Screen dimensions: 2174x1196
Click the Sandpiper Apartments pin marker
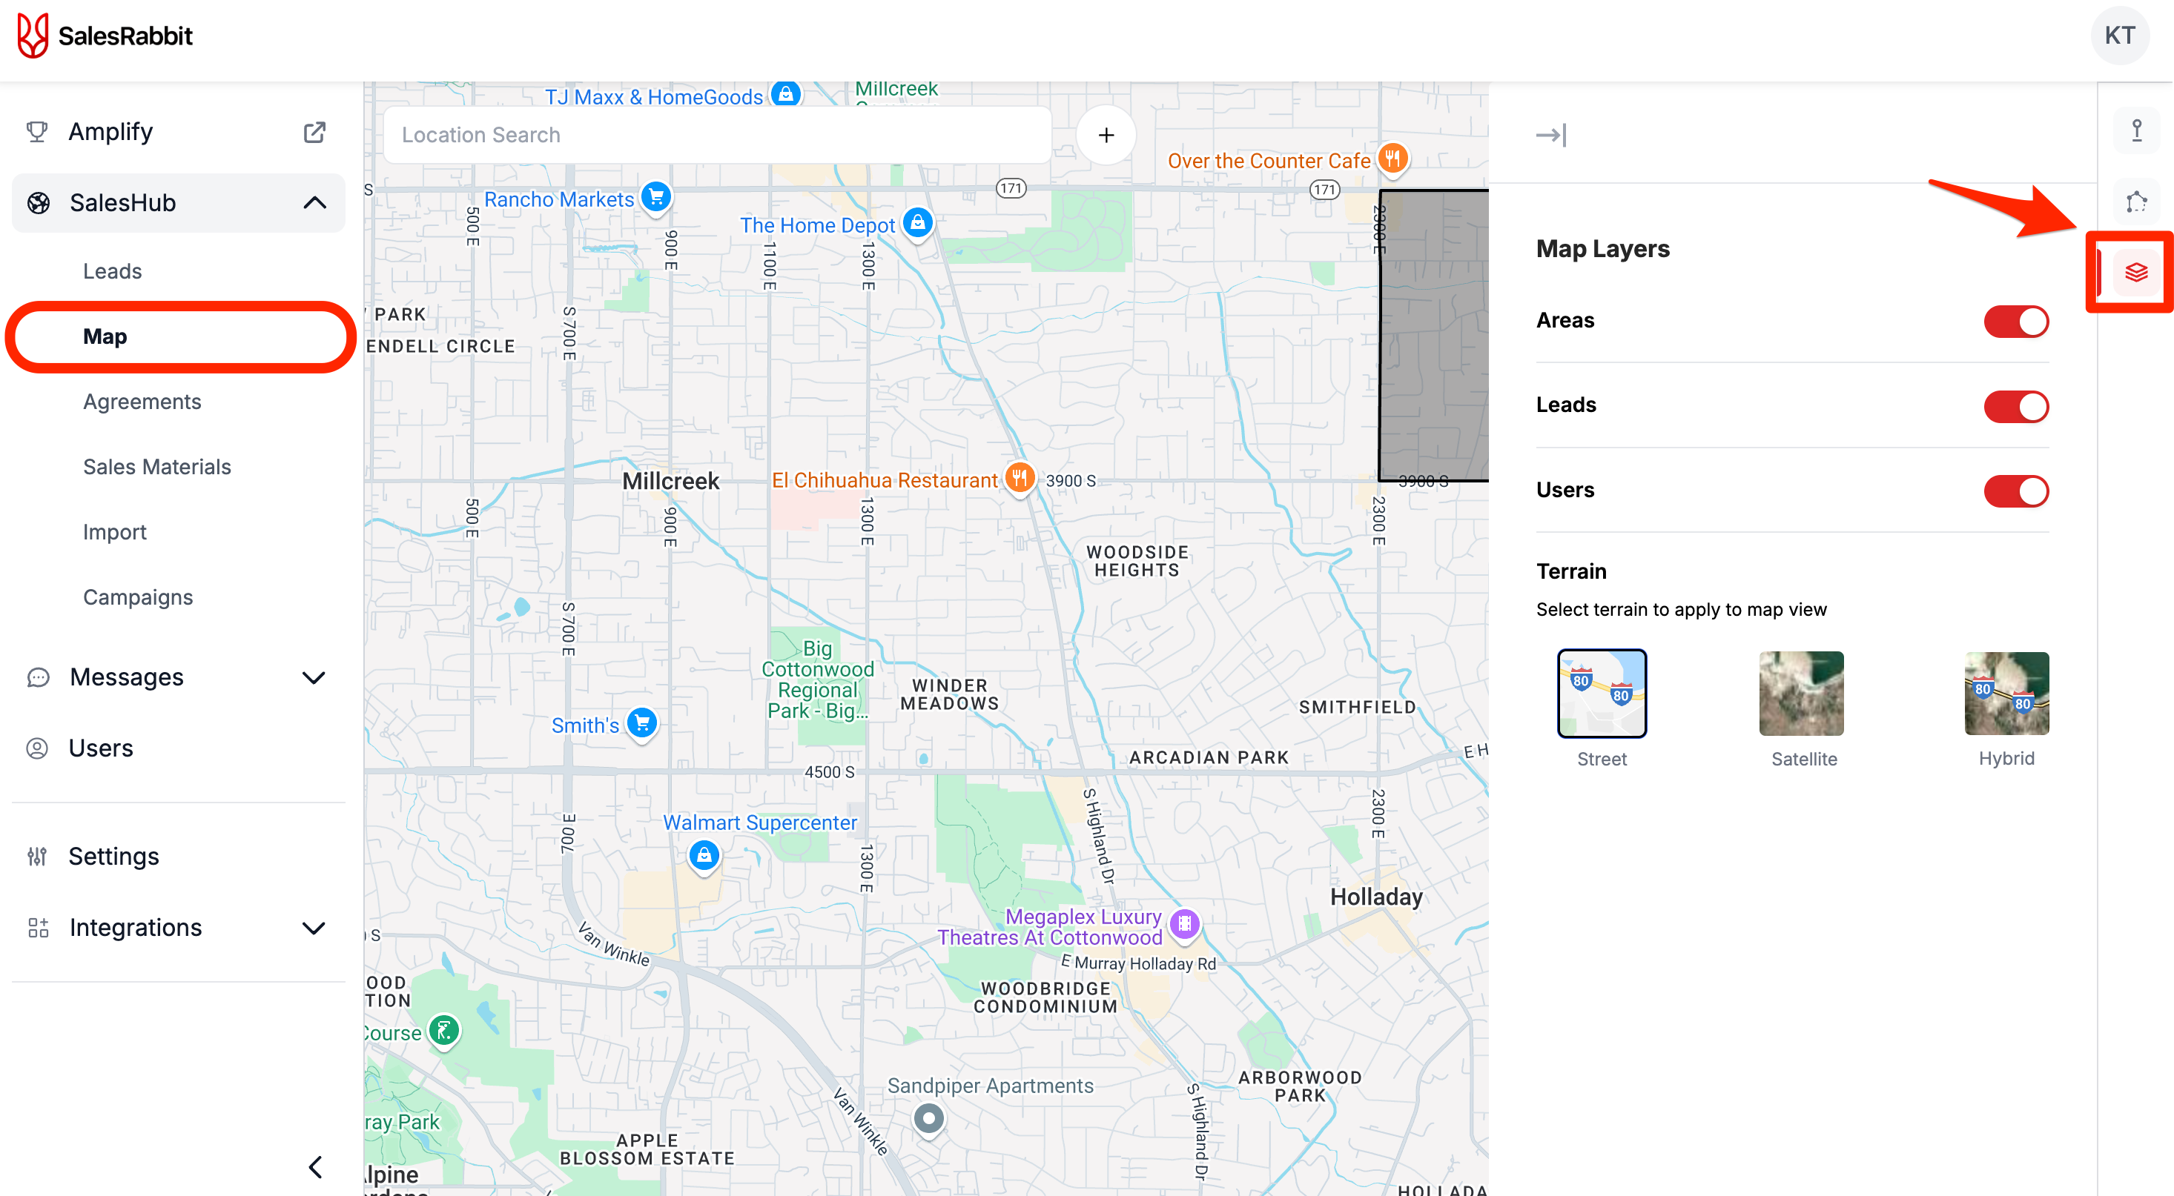(929, 1119)
